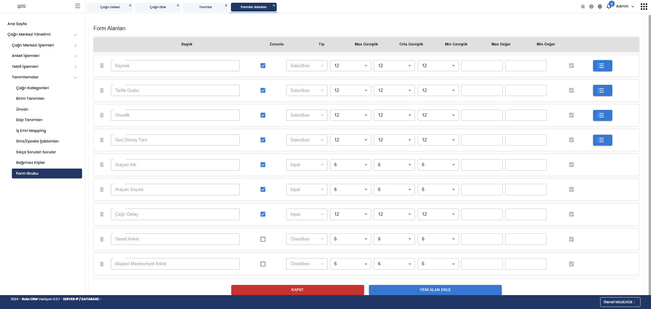651x309 pixels.
Task: Switch to Çağrı Ekle tab
Action: click(x=158, y=7)
